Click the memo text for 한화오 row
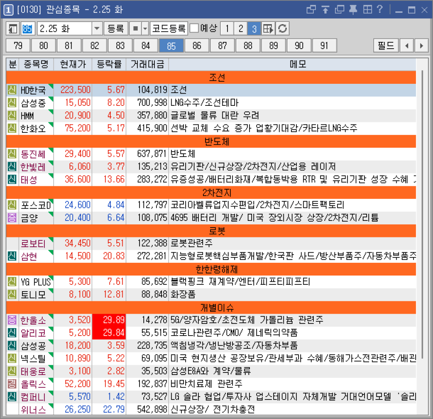The height and width of the screenshot is (419, 433). click(264, 128)
